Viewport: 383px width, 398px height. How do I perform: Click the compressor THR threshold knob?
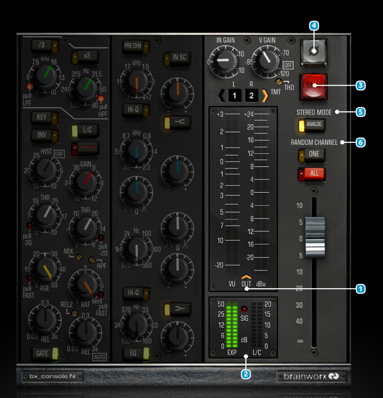point(87,227)
